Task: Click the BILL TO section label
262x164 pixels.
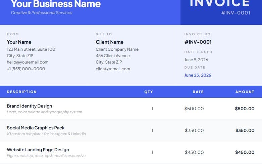Action: point(104,34)
